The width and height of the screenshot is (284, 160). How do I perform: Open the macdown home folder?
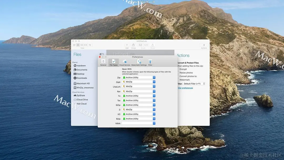(x=80, y=66)
